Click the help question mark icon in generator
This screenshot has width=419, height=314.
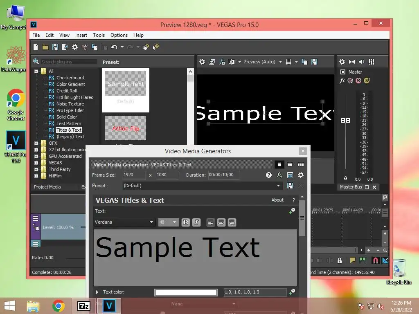click(x=269, y=175)
